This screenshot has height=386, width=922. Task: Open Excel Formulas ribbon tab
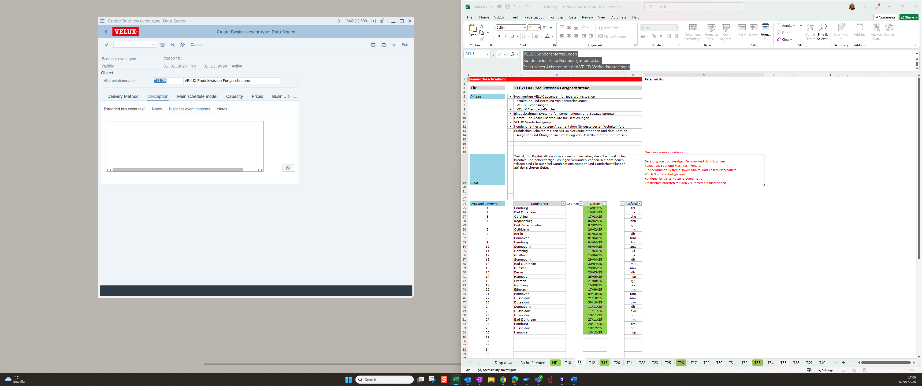coord(556,17)
